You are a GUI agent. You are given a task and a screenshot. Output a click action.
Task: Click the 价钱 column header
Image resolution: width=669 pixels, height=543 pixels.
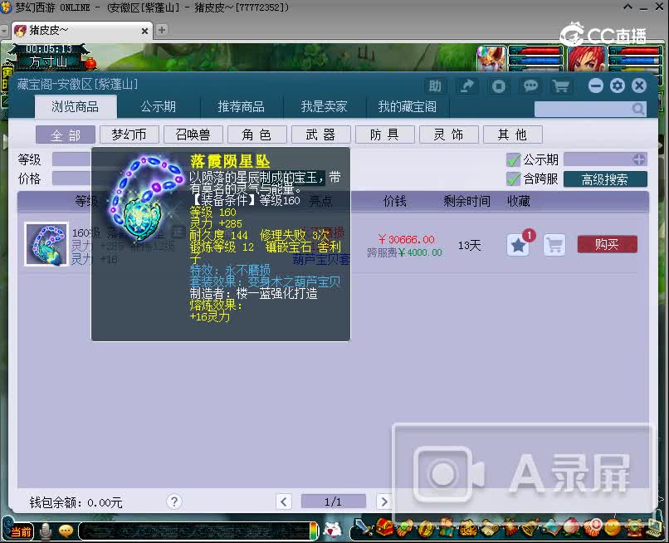(394, 201)
